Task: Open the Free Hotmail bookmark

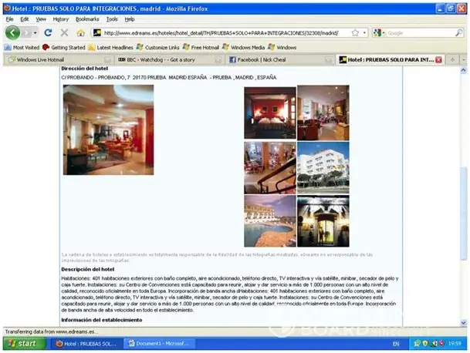Action: pyautogui.click(x=201, y=47)
